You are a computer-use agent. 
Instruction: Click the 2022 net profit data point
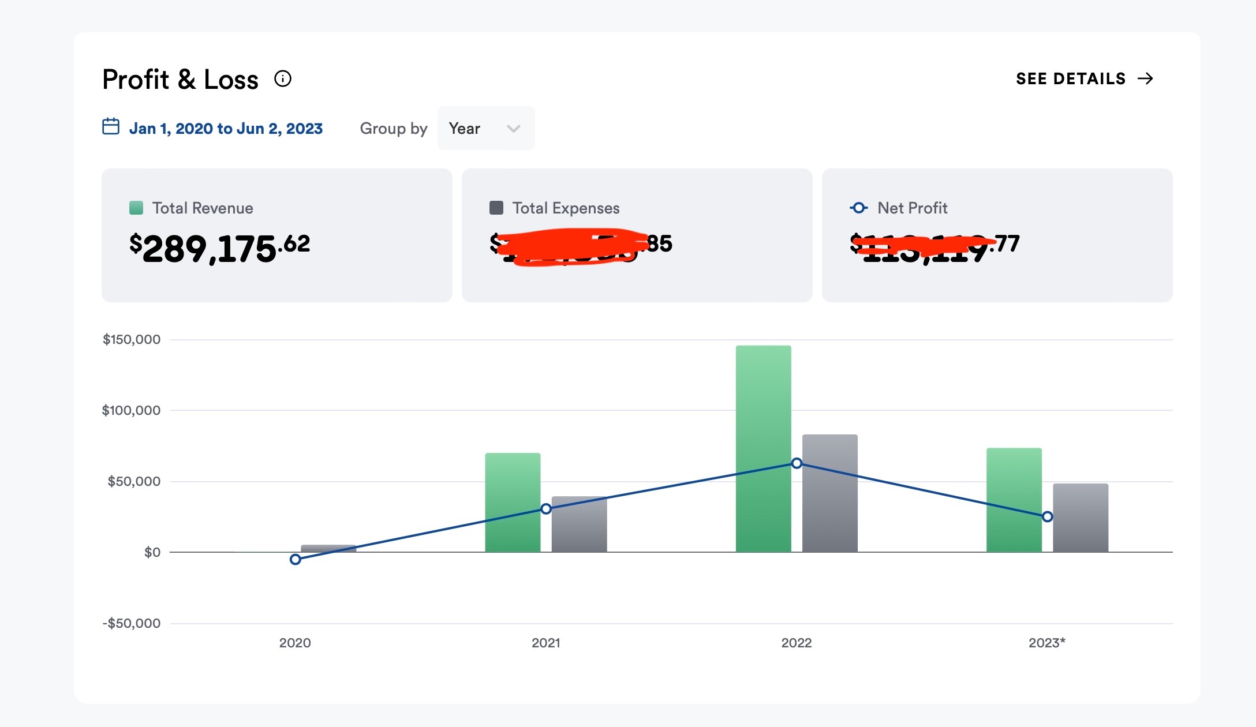(x=797, y=463)
